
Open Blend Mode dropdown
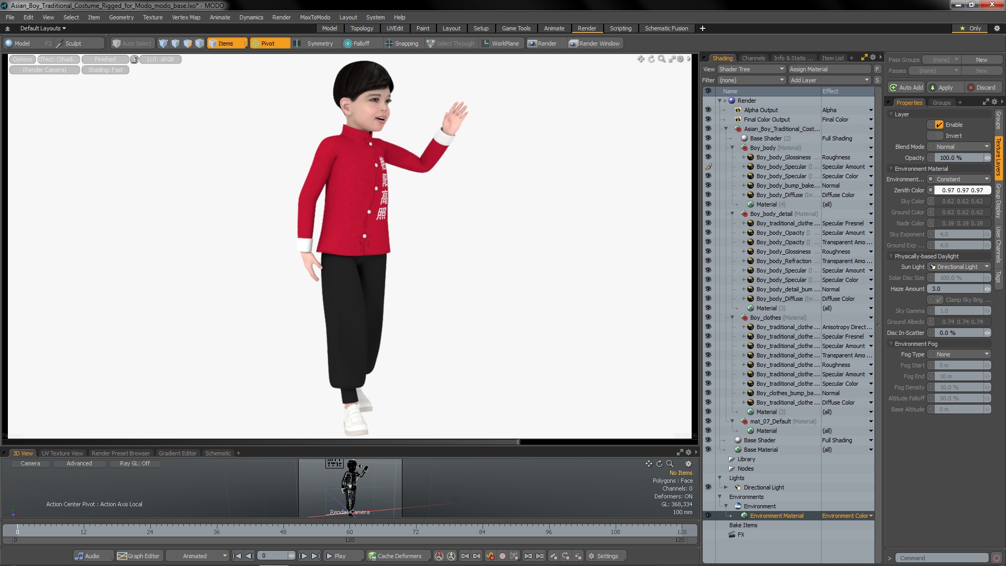pos(962,147)
